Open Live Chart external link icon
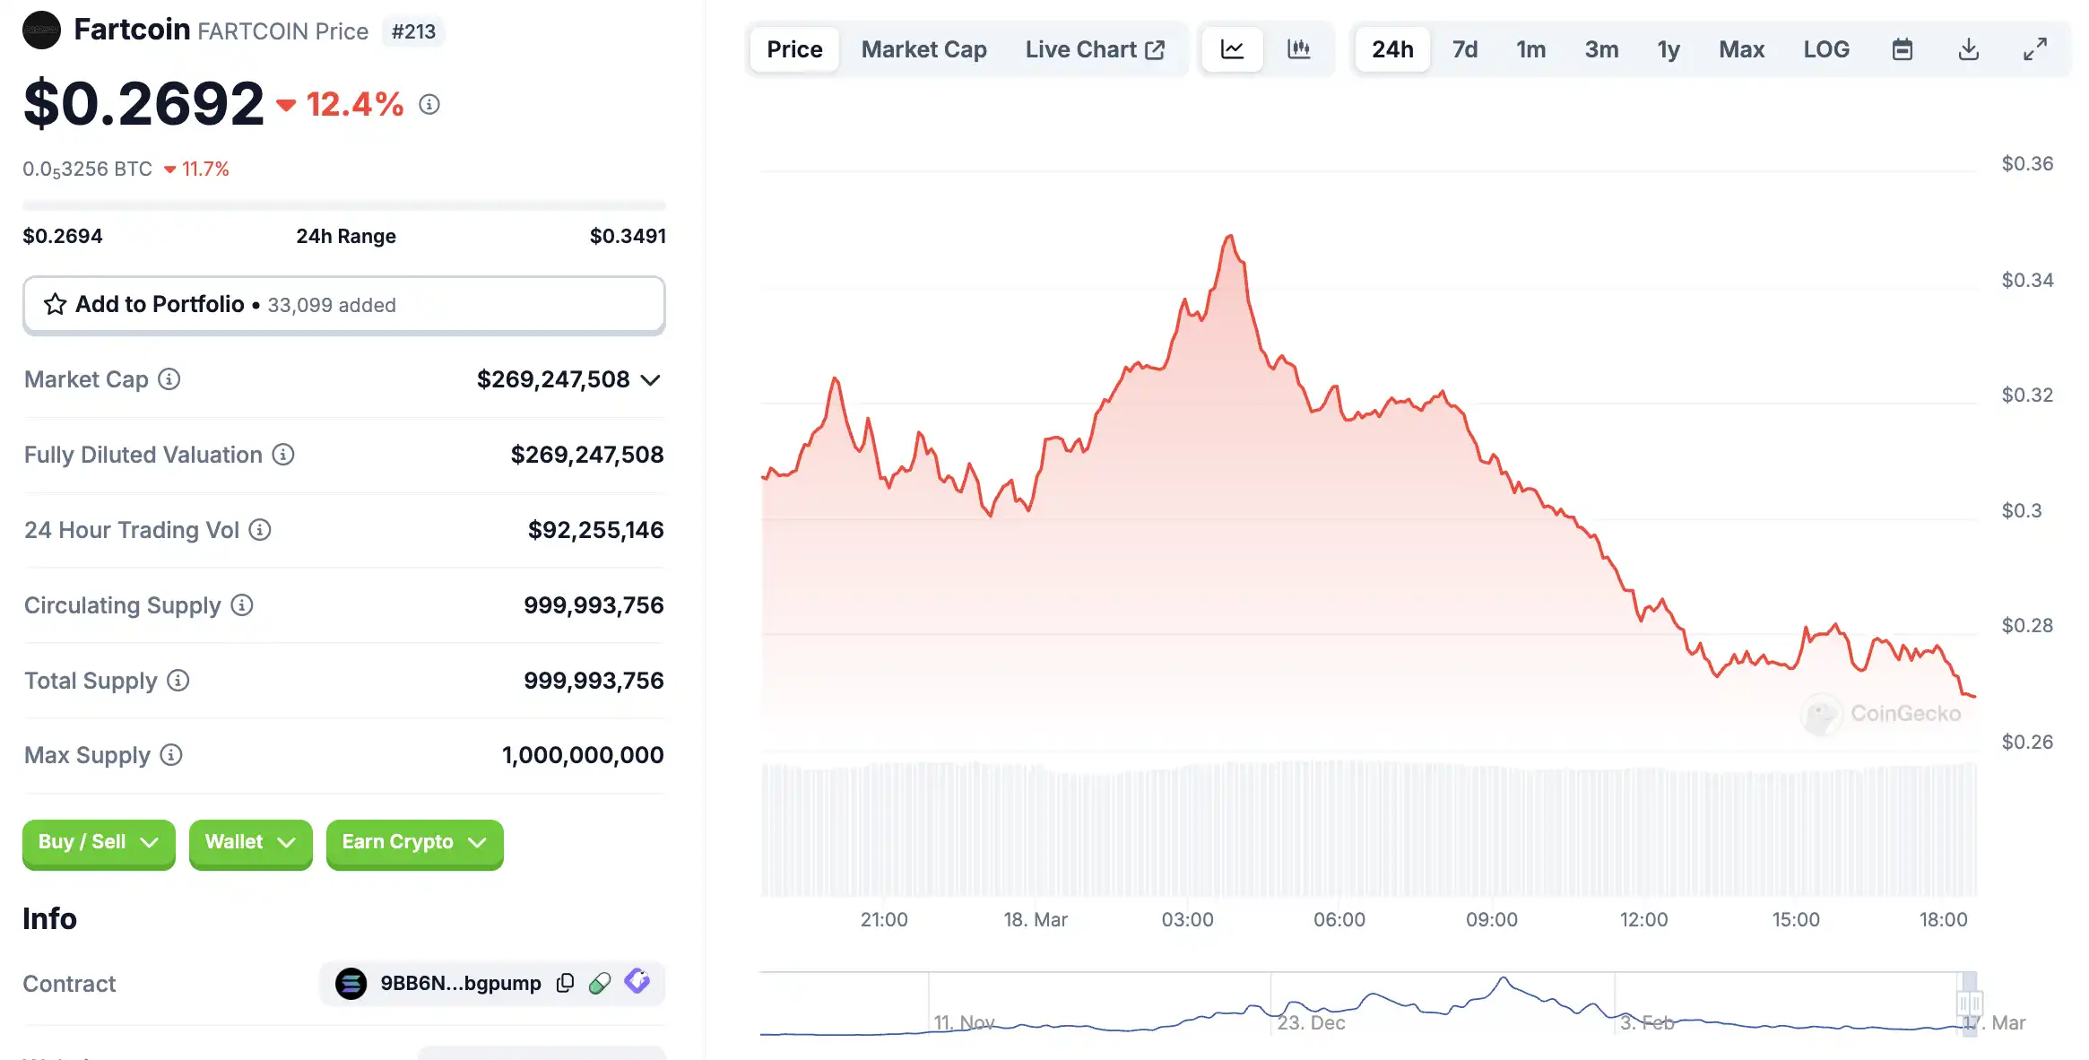The image size is (2089, 1060). point(1155,49)
